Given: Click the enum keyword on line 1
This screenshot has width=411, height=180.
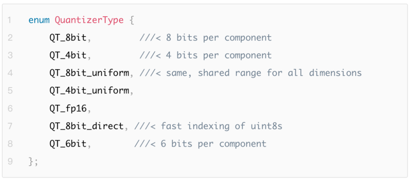Looking at the screenshot, I should pyautogui.click(x=39, y=20).
